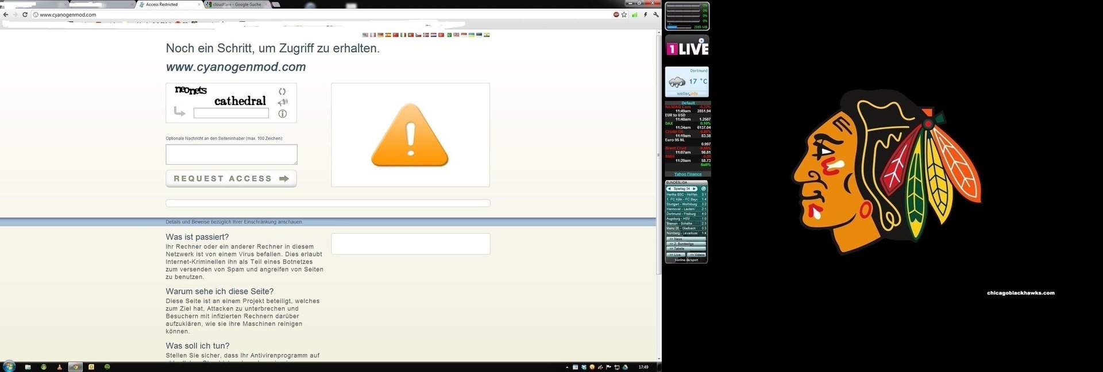Click the green bars extension icon
This screenshot has height=372, width=1103.
634,15
